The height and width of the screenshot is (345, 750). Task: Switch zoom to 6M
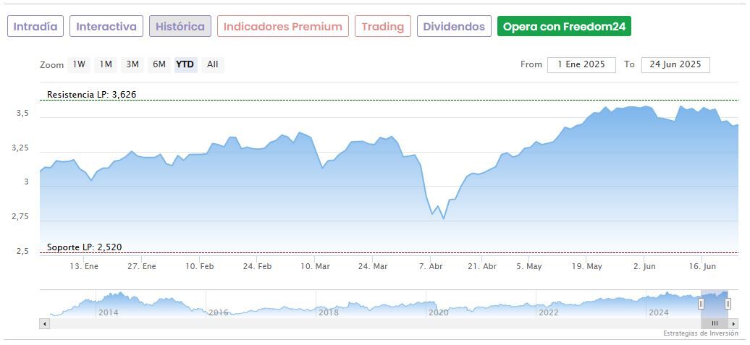click(159, 64)
